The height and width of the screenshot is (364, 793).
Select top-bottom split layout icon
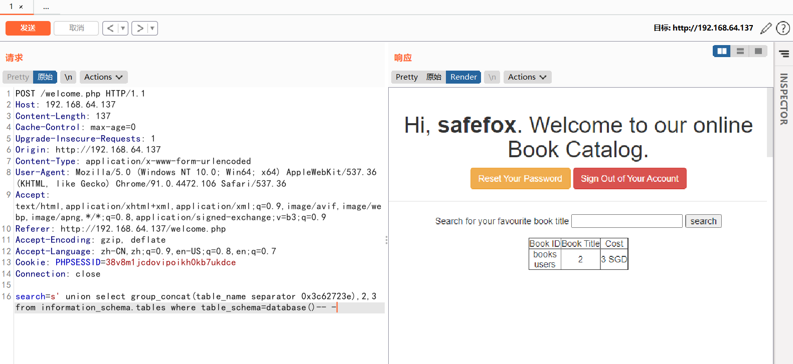(x=740, y=51)
